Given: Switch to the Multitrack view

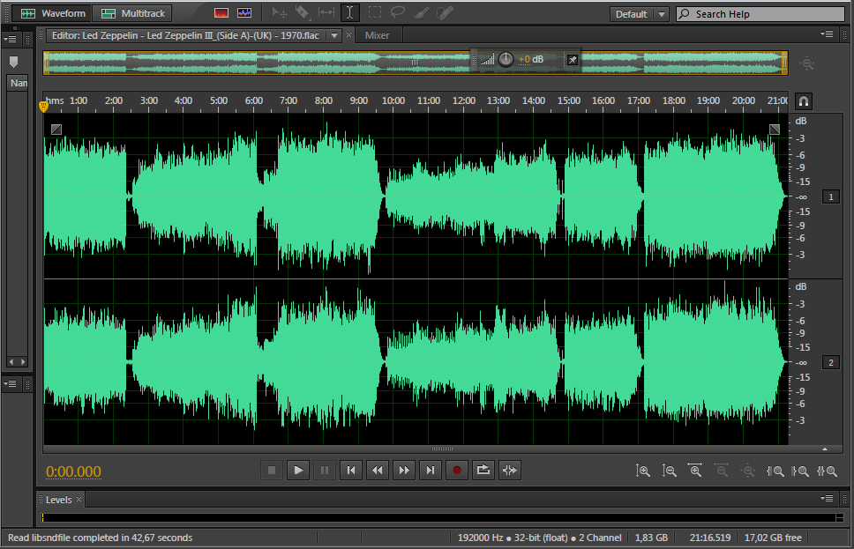Looking at the screenshot, I should pos(132,13).
